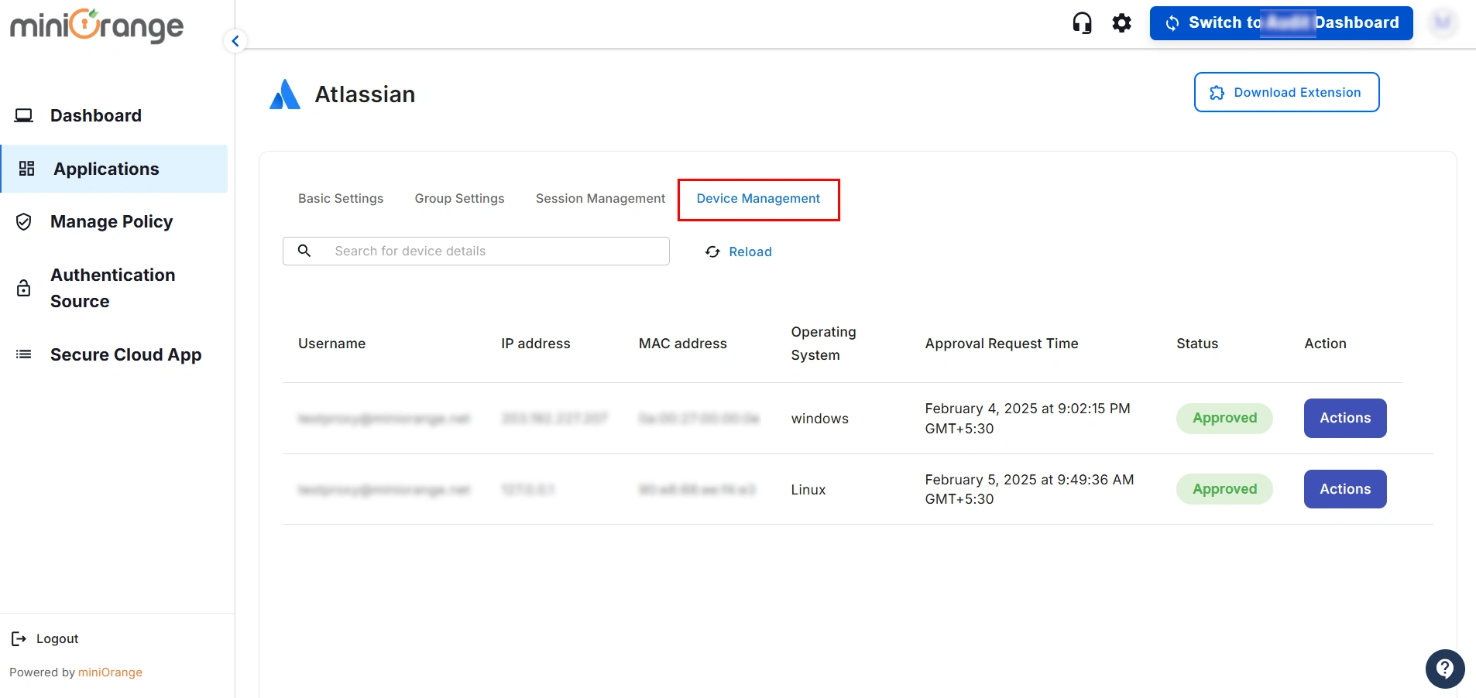Click Approved status of windows row

pyautogui.click(x=1224, y=418)
